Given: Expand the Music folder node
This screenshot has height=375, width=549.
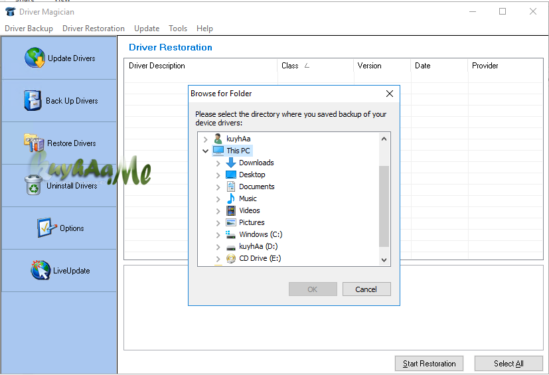Looking at the screenshot, I should pos(218,199).
